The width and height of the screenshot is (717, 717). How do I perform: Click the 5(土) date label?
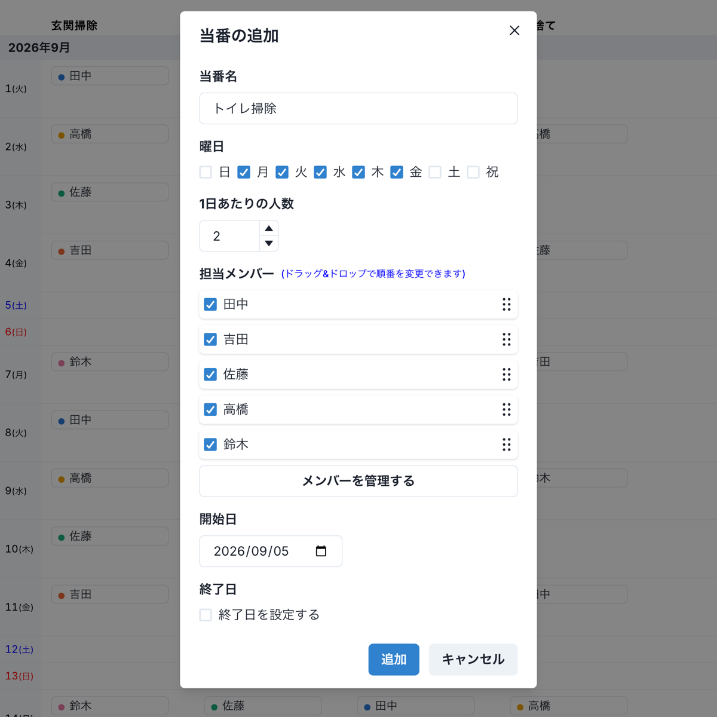coord(16,305)
